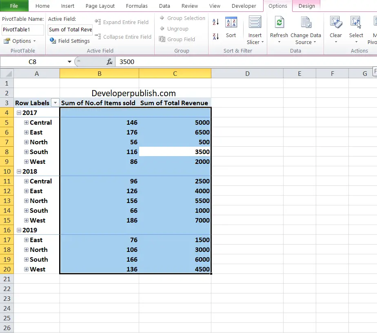The height and width of the screenshot is (333, 377).
Task: Collapse the 2017 group
Action: (19, 112)
